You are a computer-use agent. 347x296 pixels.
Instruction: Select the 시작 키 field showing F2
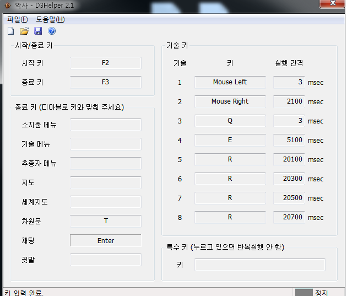click(106, 63)
